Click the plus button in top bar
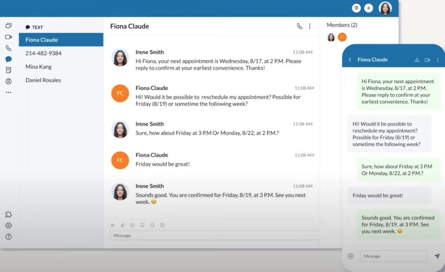Screen dimensions: 445x272 pyautogui.click(x=369, y=8)
